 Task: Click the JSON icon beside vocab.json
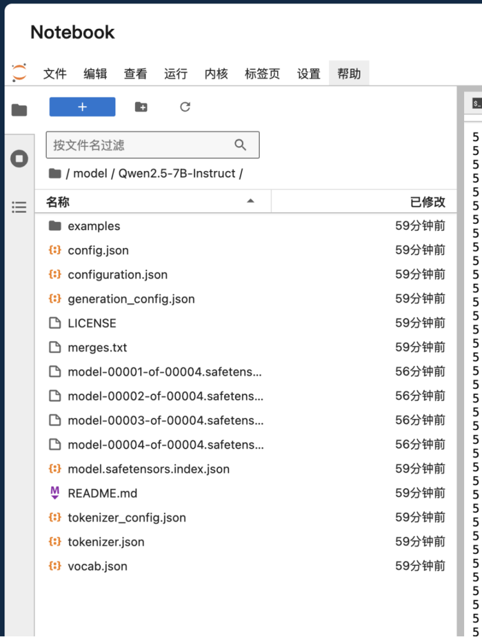tap(55, 566)
